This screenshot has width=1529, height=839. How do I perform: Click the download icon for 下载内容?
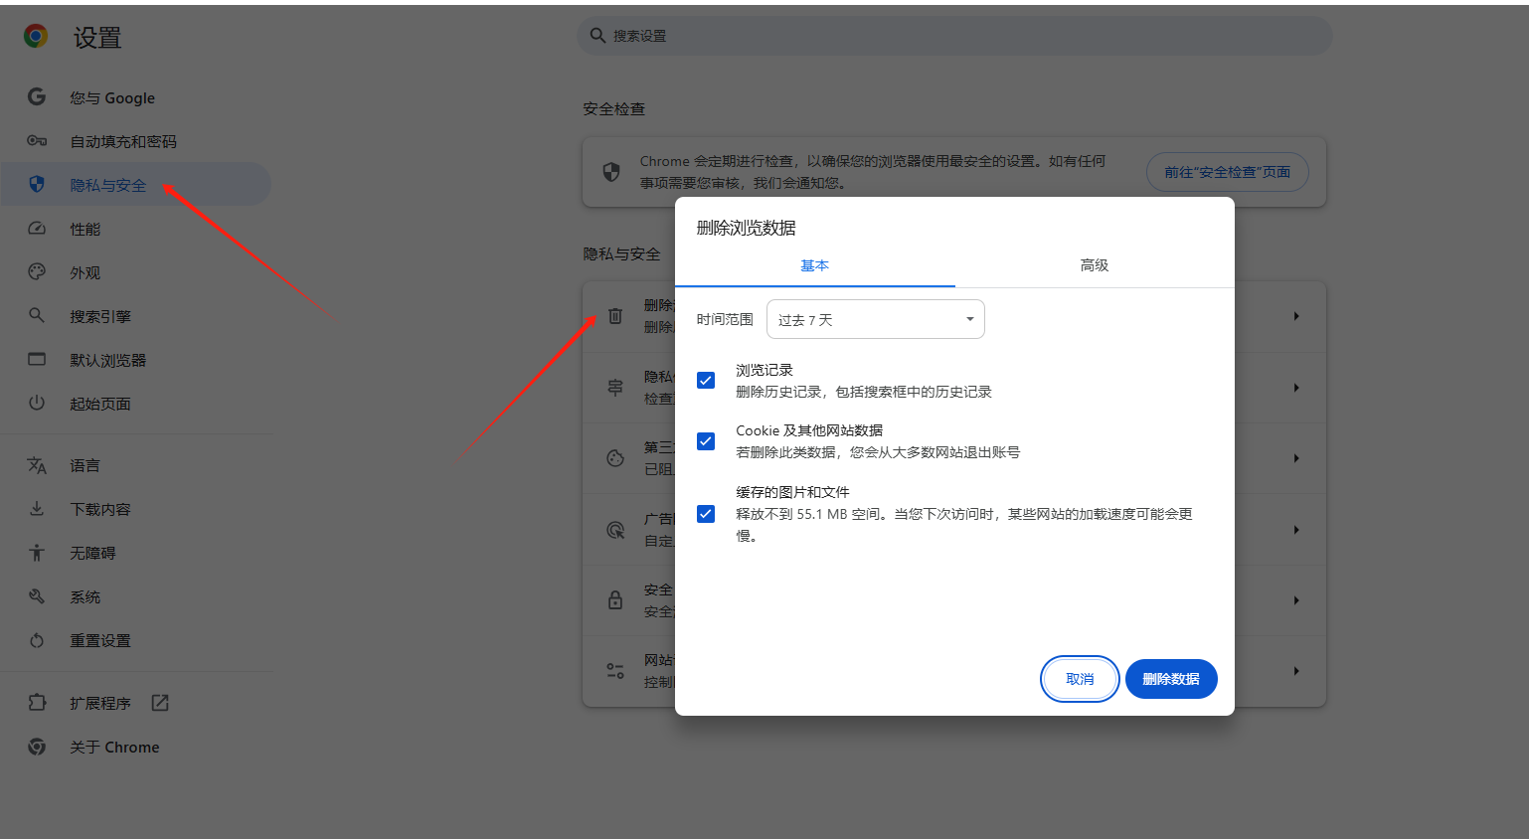click(x=37, y=508)
